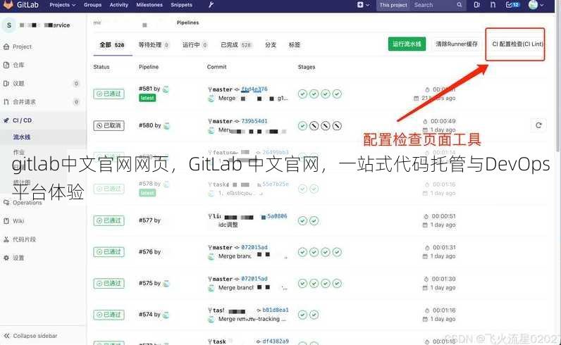This screenshot has height=345, width=561.
Task: Click last stage icon of pipeline #581
Action: tap(337, 94)
